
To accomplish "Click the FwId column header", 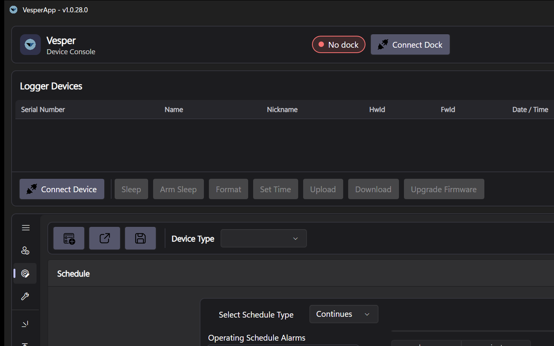I will click(x=448, y=110).
